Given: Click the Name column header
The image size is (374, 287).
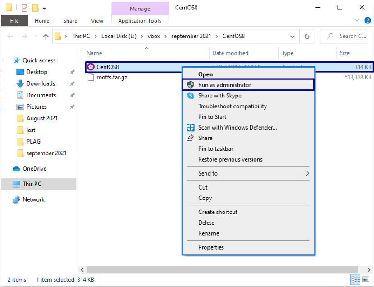Looking at the screenshot, I should pos(146,53).
